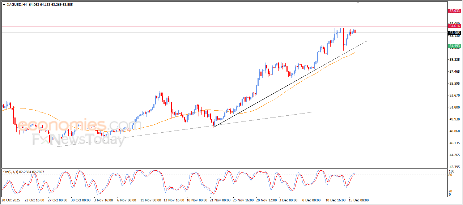This screenshot has width=463, height=205.
Task: Click the 3 Dec 08:00 time label
Action: tap(289, 200)
